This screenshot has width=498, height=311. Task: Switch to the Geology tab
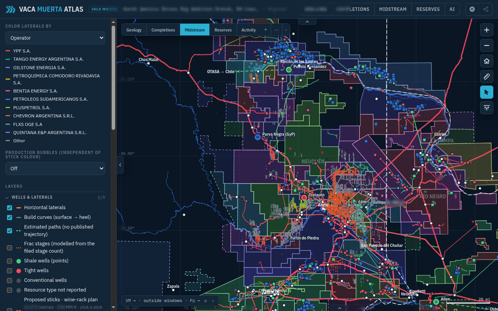(134, 30)
